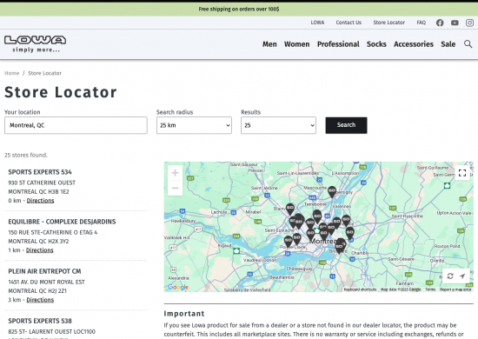Click the black Search button
Image resolution: width=478 pixels, height=339 pixels.
pos(346,125)
